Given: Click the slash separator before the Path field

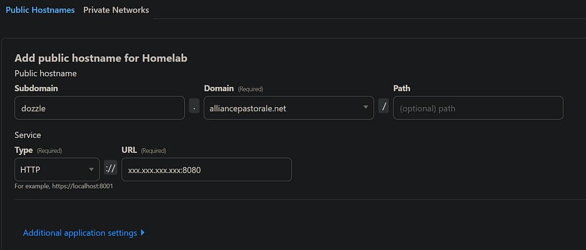Looking at the screenshot, I should click(383, 108).
